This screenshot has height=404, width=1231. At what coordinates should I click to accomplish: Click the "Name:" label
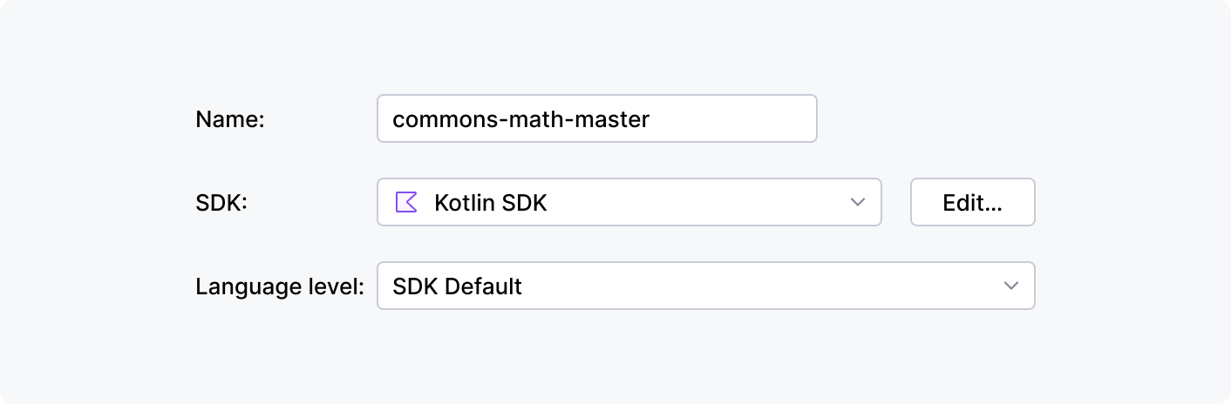point(230,118)
